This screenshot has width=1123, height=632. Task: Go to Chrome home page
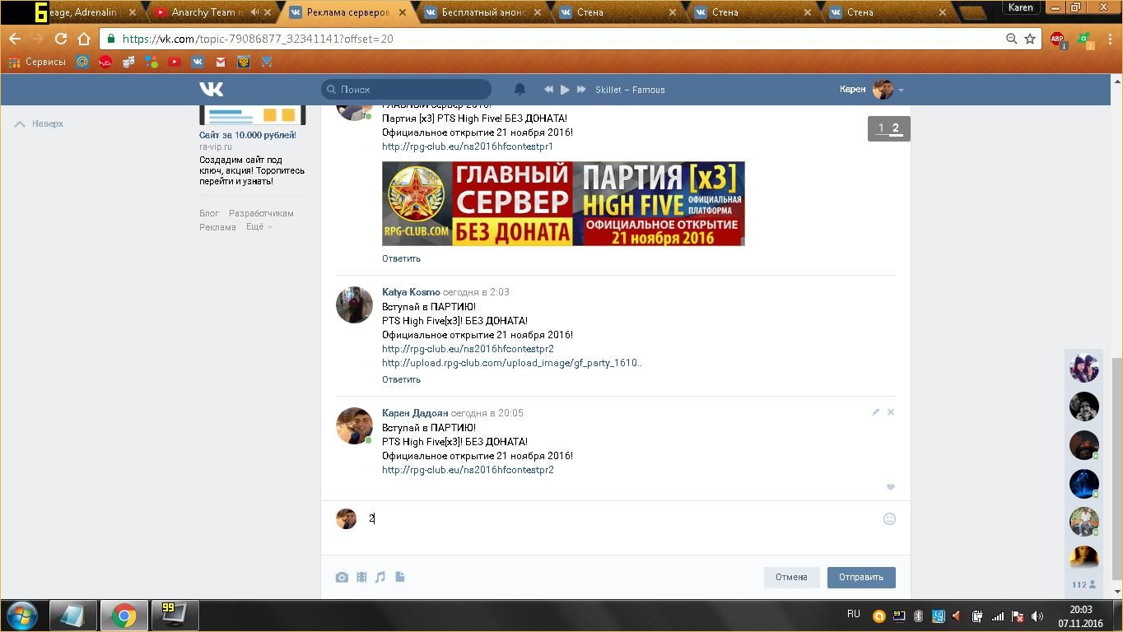pyautogui.click(x=84, y=39)
